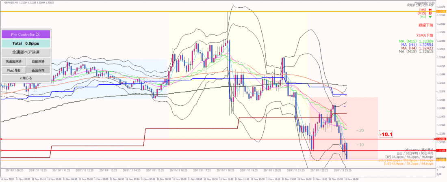This screenshot has height=182, width=447.
Task: Click the 画面保存 screen save button
Action: click(38, 70)
